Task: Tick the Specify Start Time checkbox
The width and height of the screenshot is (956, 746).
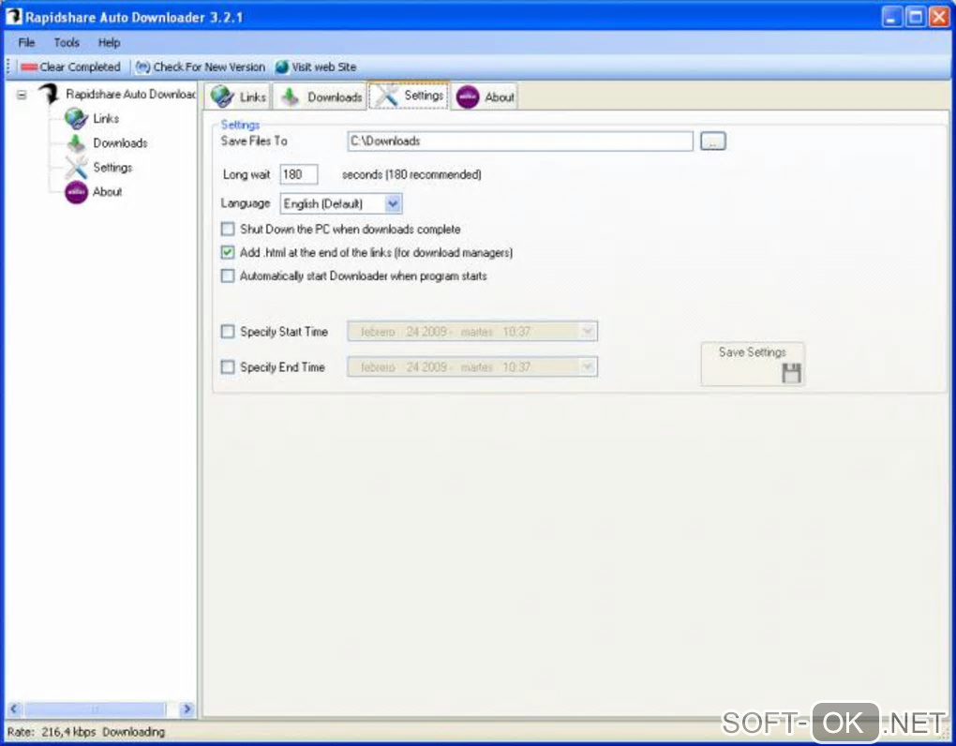Action: [228, 332]
